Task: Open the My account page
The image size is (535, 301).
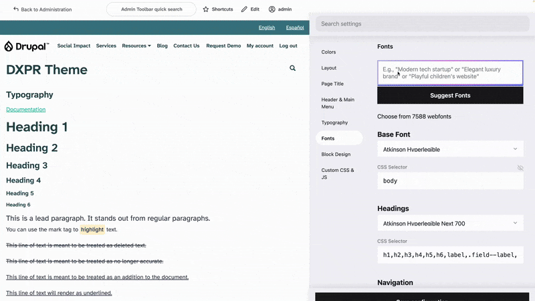Action: pyautogui.click(x=260, y=45)
